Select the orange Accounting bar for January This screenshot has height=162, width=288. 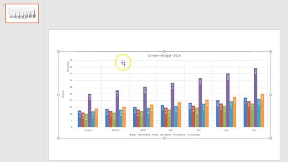point(96,118)
